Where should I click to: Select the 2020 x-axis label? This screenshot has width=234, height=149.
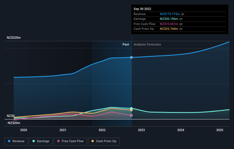[24, 130]
